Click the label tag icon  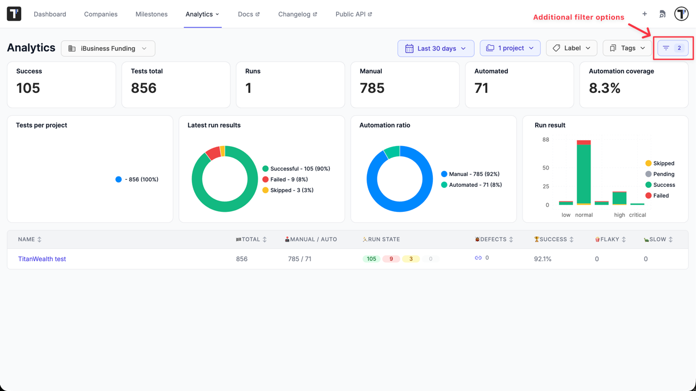(x=556, y=48)
